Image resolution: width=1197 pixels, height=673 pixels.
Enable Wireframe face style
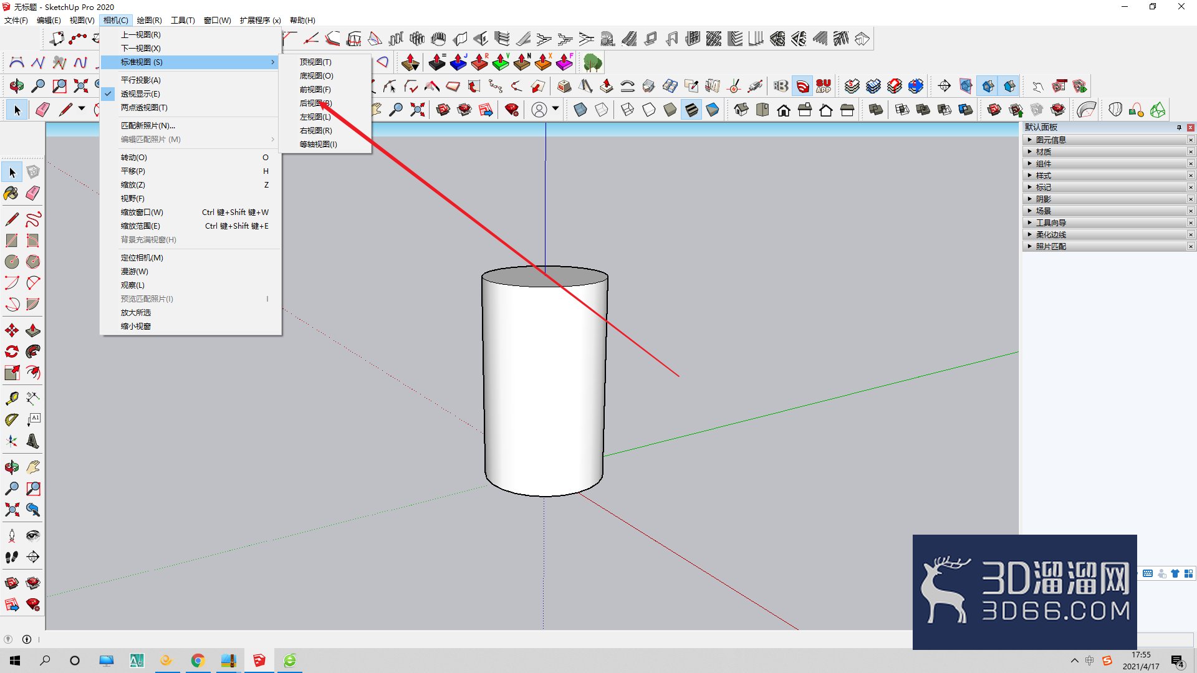(628, 110)
